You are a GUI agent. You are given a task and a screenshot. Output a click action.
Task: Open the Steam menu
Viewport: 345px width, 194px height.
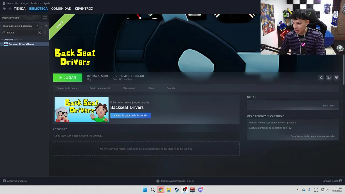pyautogui.click(x=8, y=3)
